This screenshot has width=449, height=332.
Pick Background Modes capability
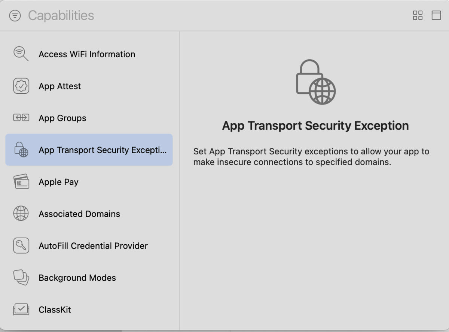pos(89,278)
